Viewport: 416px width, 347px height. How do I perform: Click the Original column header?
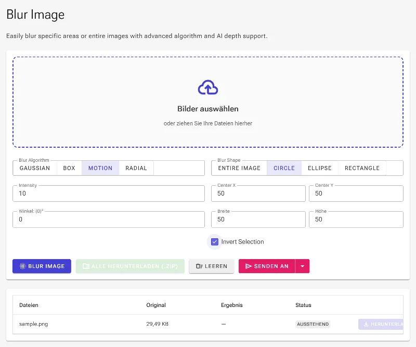point(156,305)
